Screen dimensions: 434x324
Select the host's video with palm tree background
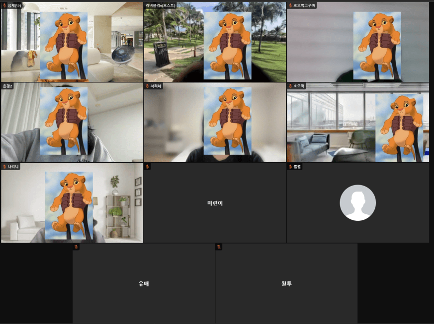[215, 42]
